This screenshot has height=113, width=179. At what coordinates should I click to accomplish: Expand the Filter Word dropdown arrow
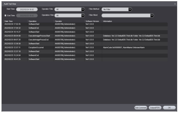[152, 15]
